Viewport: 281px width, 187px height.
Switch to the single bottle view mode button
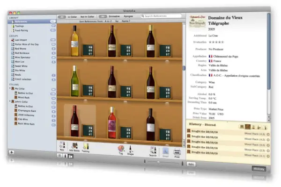click(x=65, y=156)
